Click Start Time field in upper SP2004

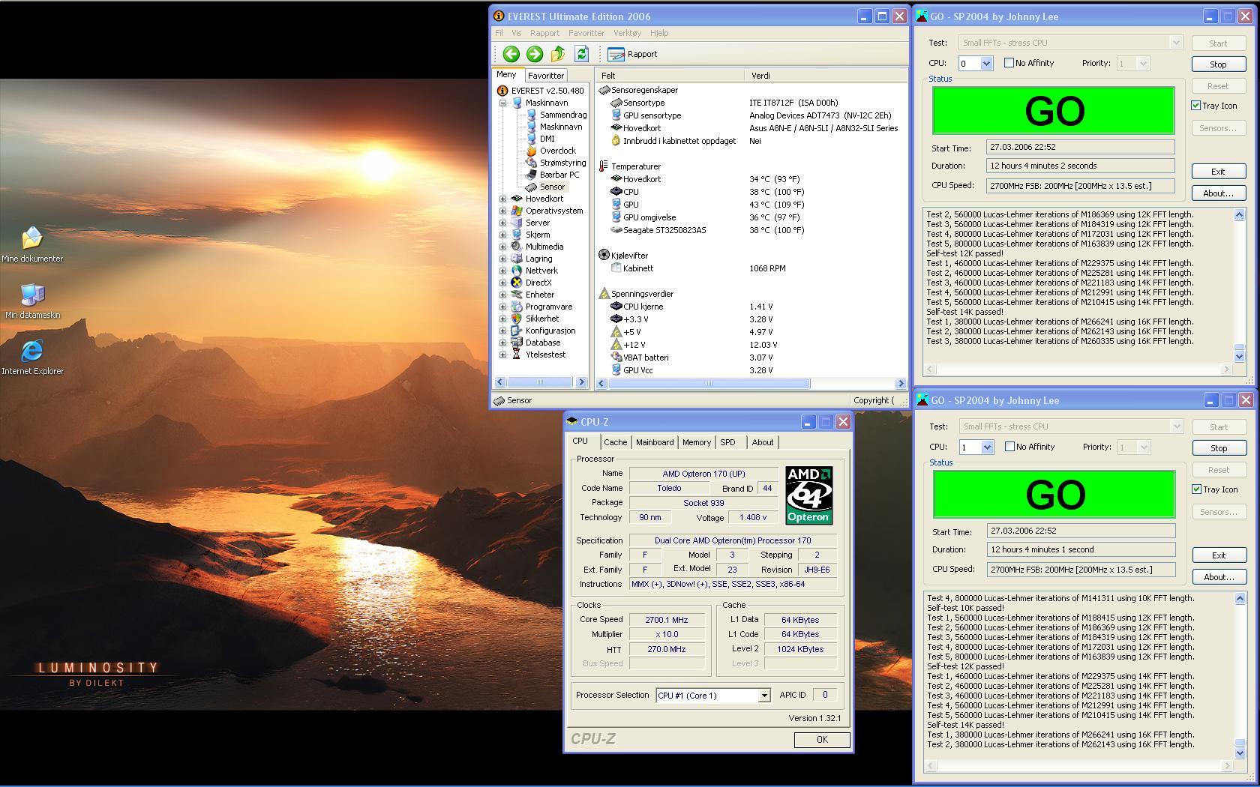point(1080,148)
